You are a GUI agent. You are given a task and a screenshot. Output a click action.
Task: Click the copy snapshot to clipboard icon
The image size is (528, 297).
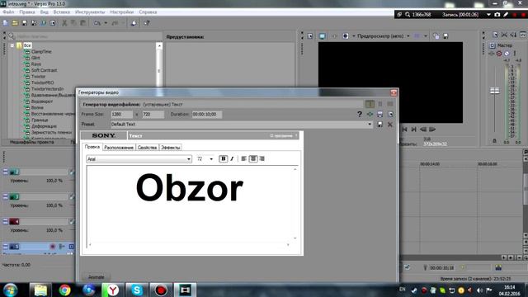coord(436,36)
